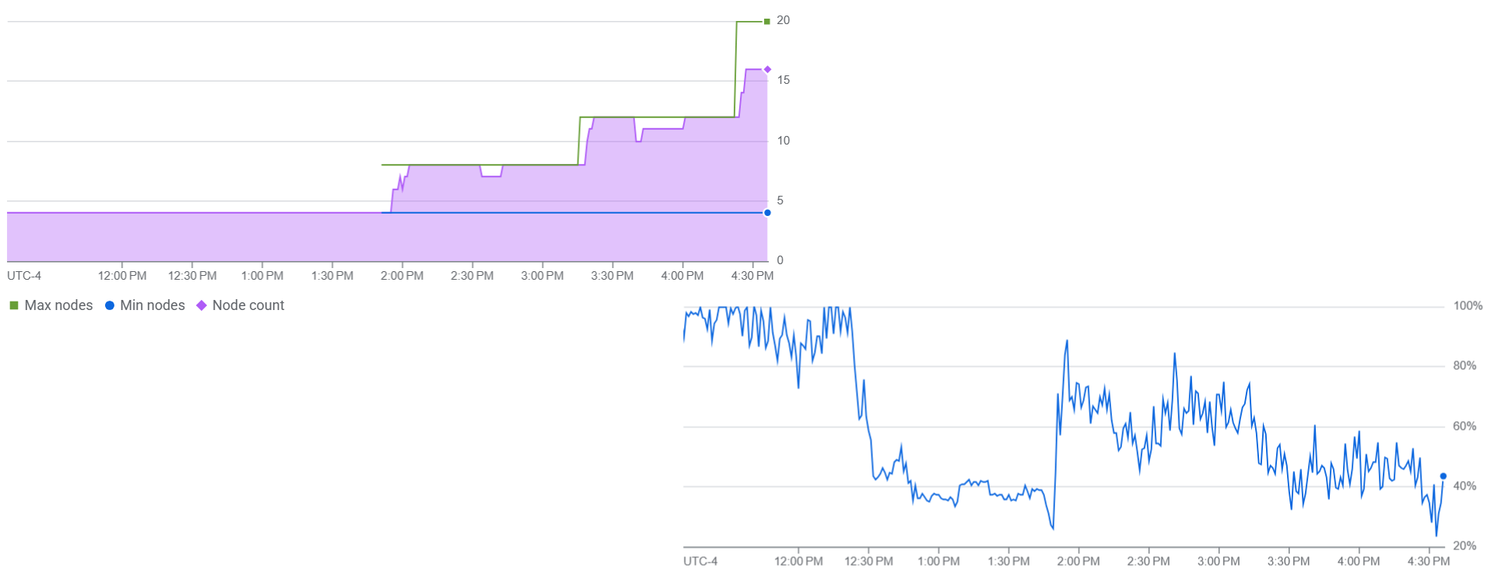Screen dimensions: 1494x575
Task: Select the 100% label on percentage chart
Action: click(1468, 306)
